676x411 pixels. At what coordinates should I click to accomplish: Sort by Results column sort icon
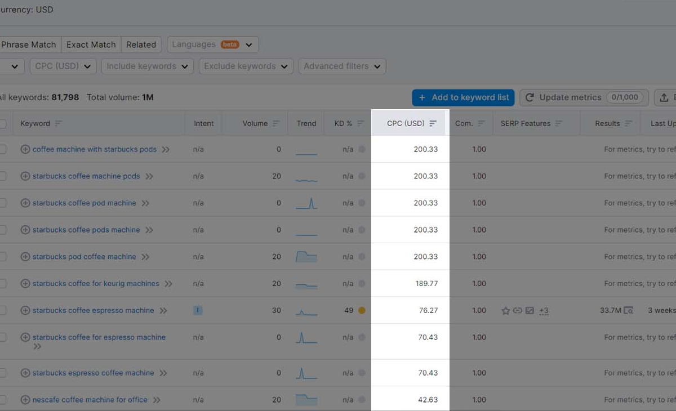628,123
